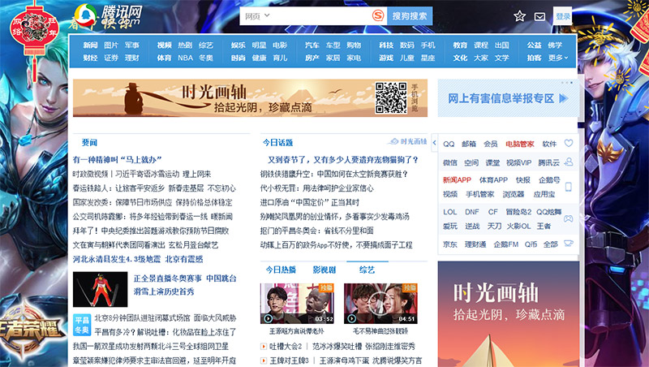Click the video icon beside 吐槽大会2

pyautogui.click(x=263, y=346)
